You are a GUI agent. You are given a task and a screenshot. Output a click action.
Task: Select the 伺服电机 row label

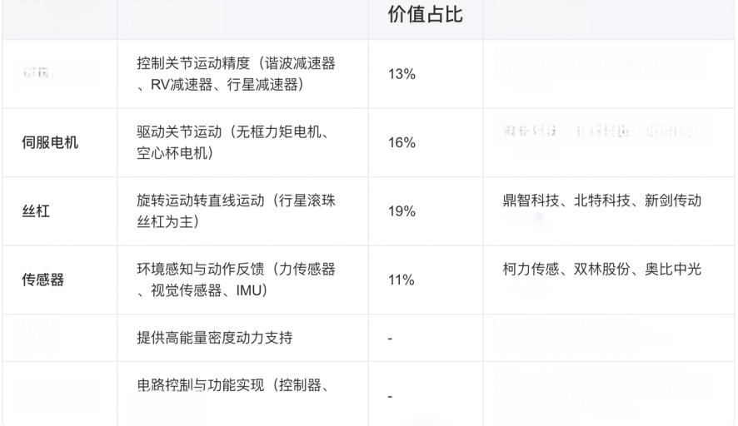[x=50, y=142]
